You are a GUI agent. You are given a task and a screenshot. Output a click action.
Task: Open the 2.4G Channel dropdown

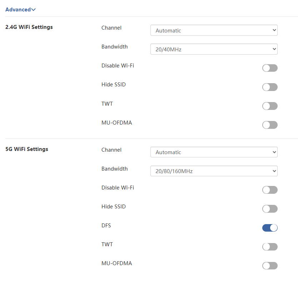click(214, 31)
